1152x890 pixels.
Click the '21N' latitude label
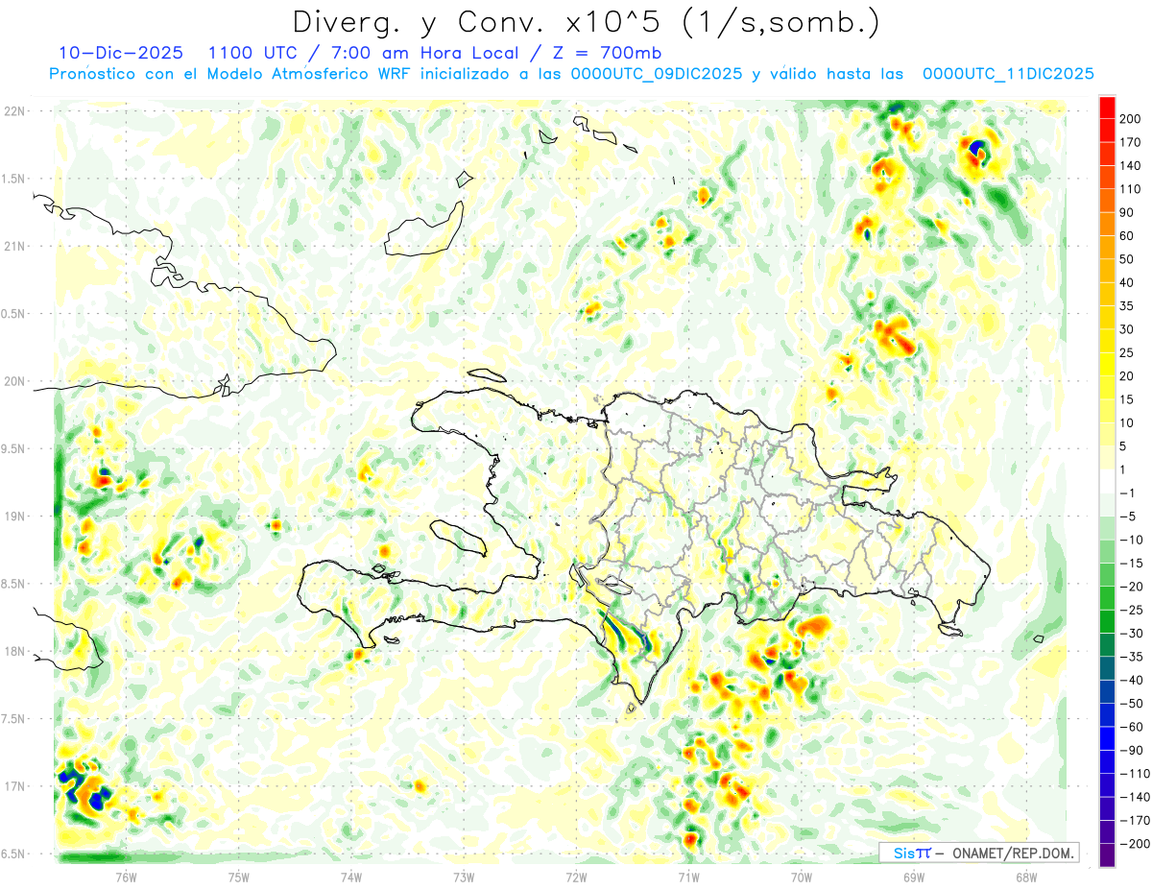[x=15, y=246]
